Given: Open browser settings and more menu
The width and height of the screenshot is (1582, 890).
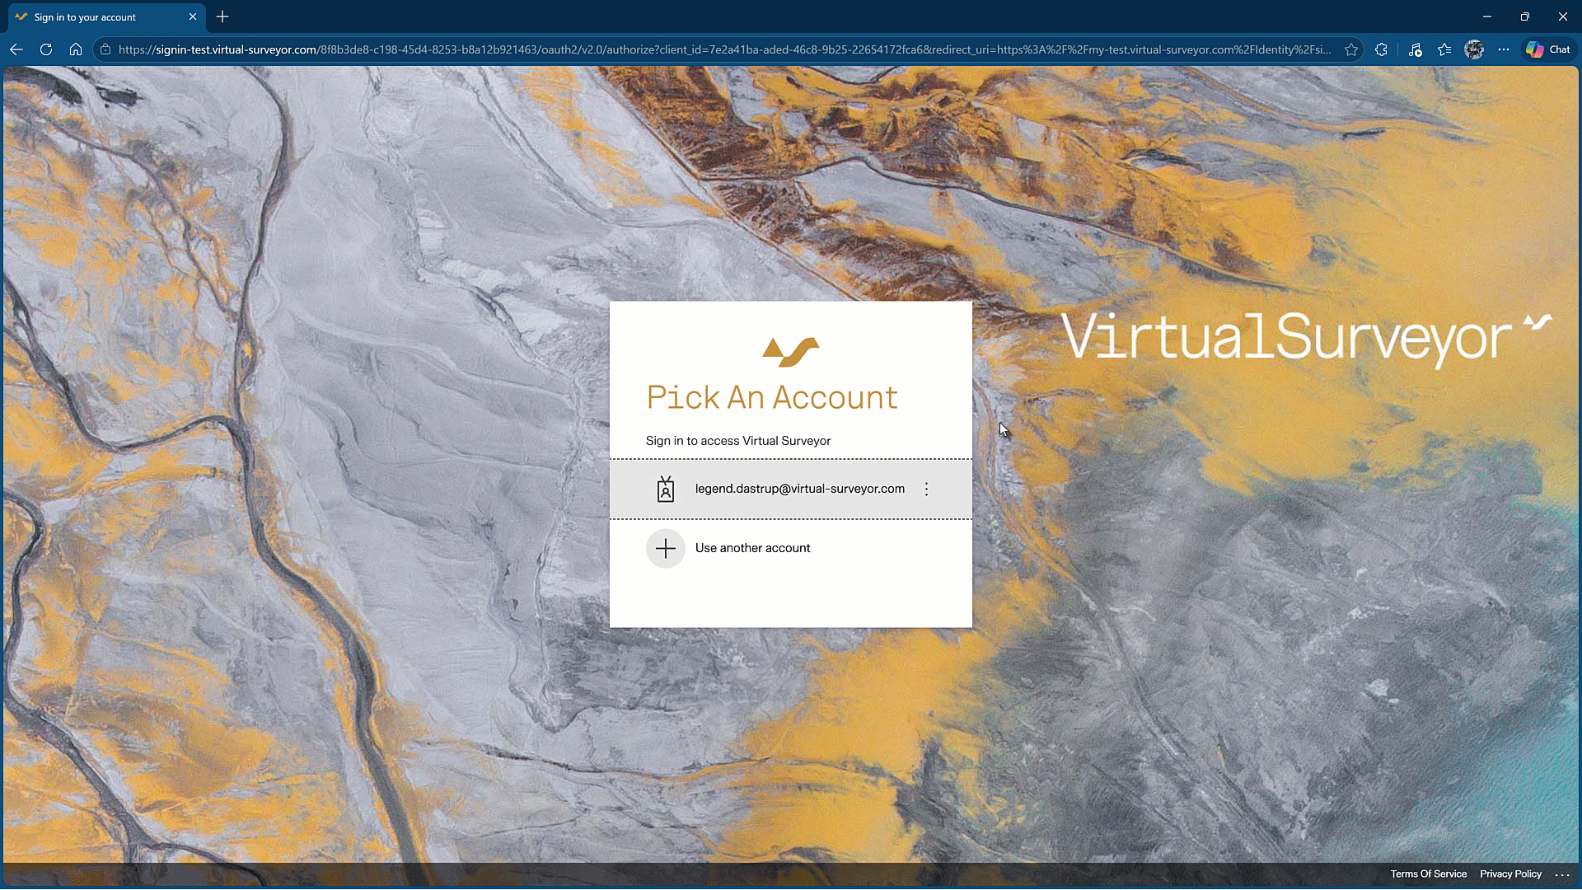Looking at the screenshot, I should pos(1504,49).
